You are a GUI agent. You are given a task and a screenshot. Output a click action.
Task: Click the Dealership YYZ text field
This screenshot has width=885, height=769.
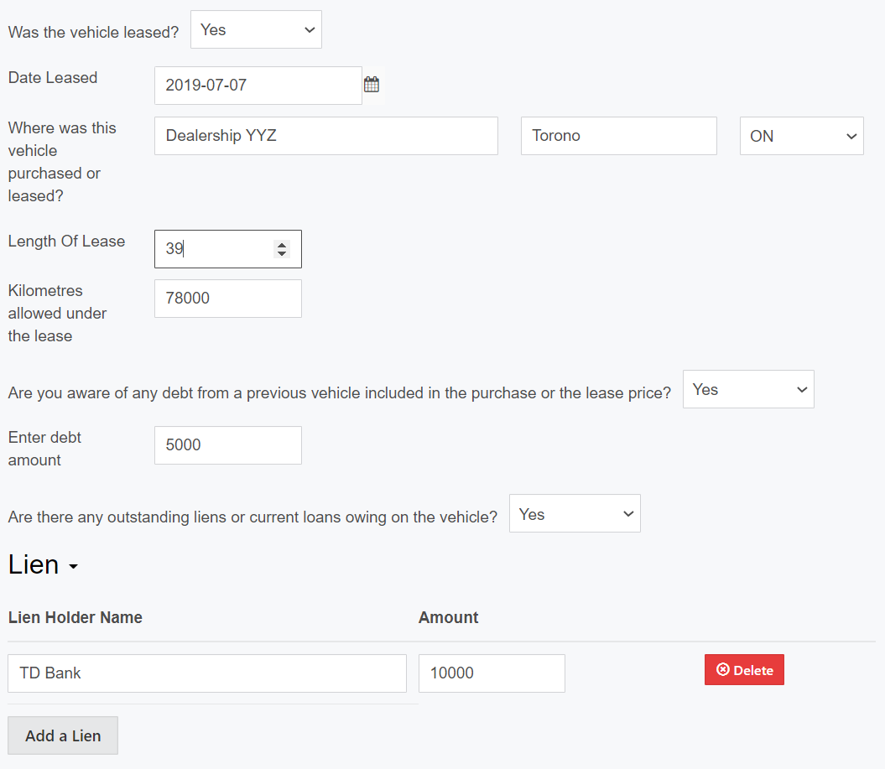click(325, 136)
